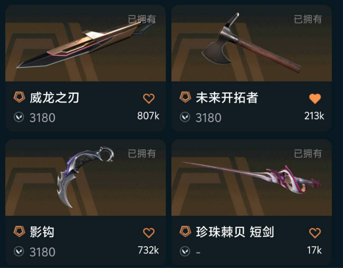Screen dimensions: 343x268
Task: Unfavorite the 未来开拓者 axe skin
Action: [x=315, y=98]
